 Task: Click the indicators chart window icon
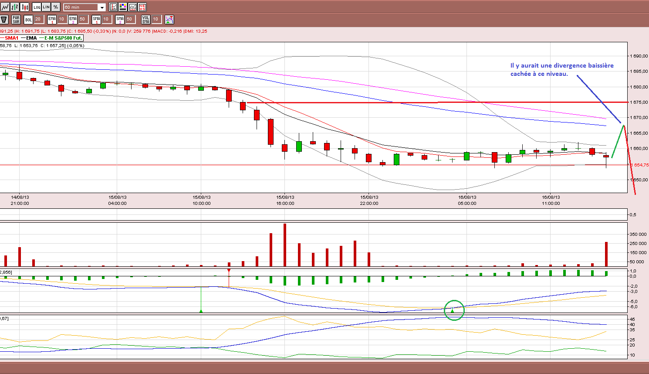(132, 7)
